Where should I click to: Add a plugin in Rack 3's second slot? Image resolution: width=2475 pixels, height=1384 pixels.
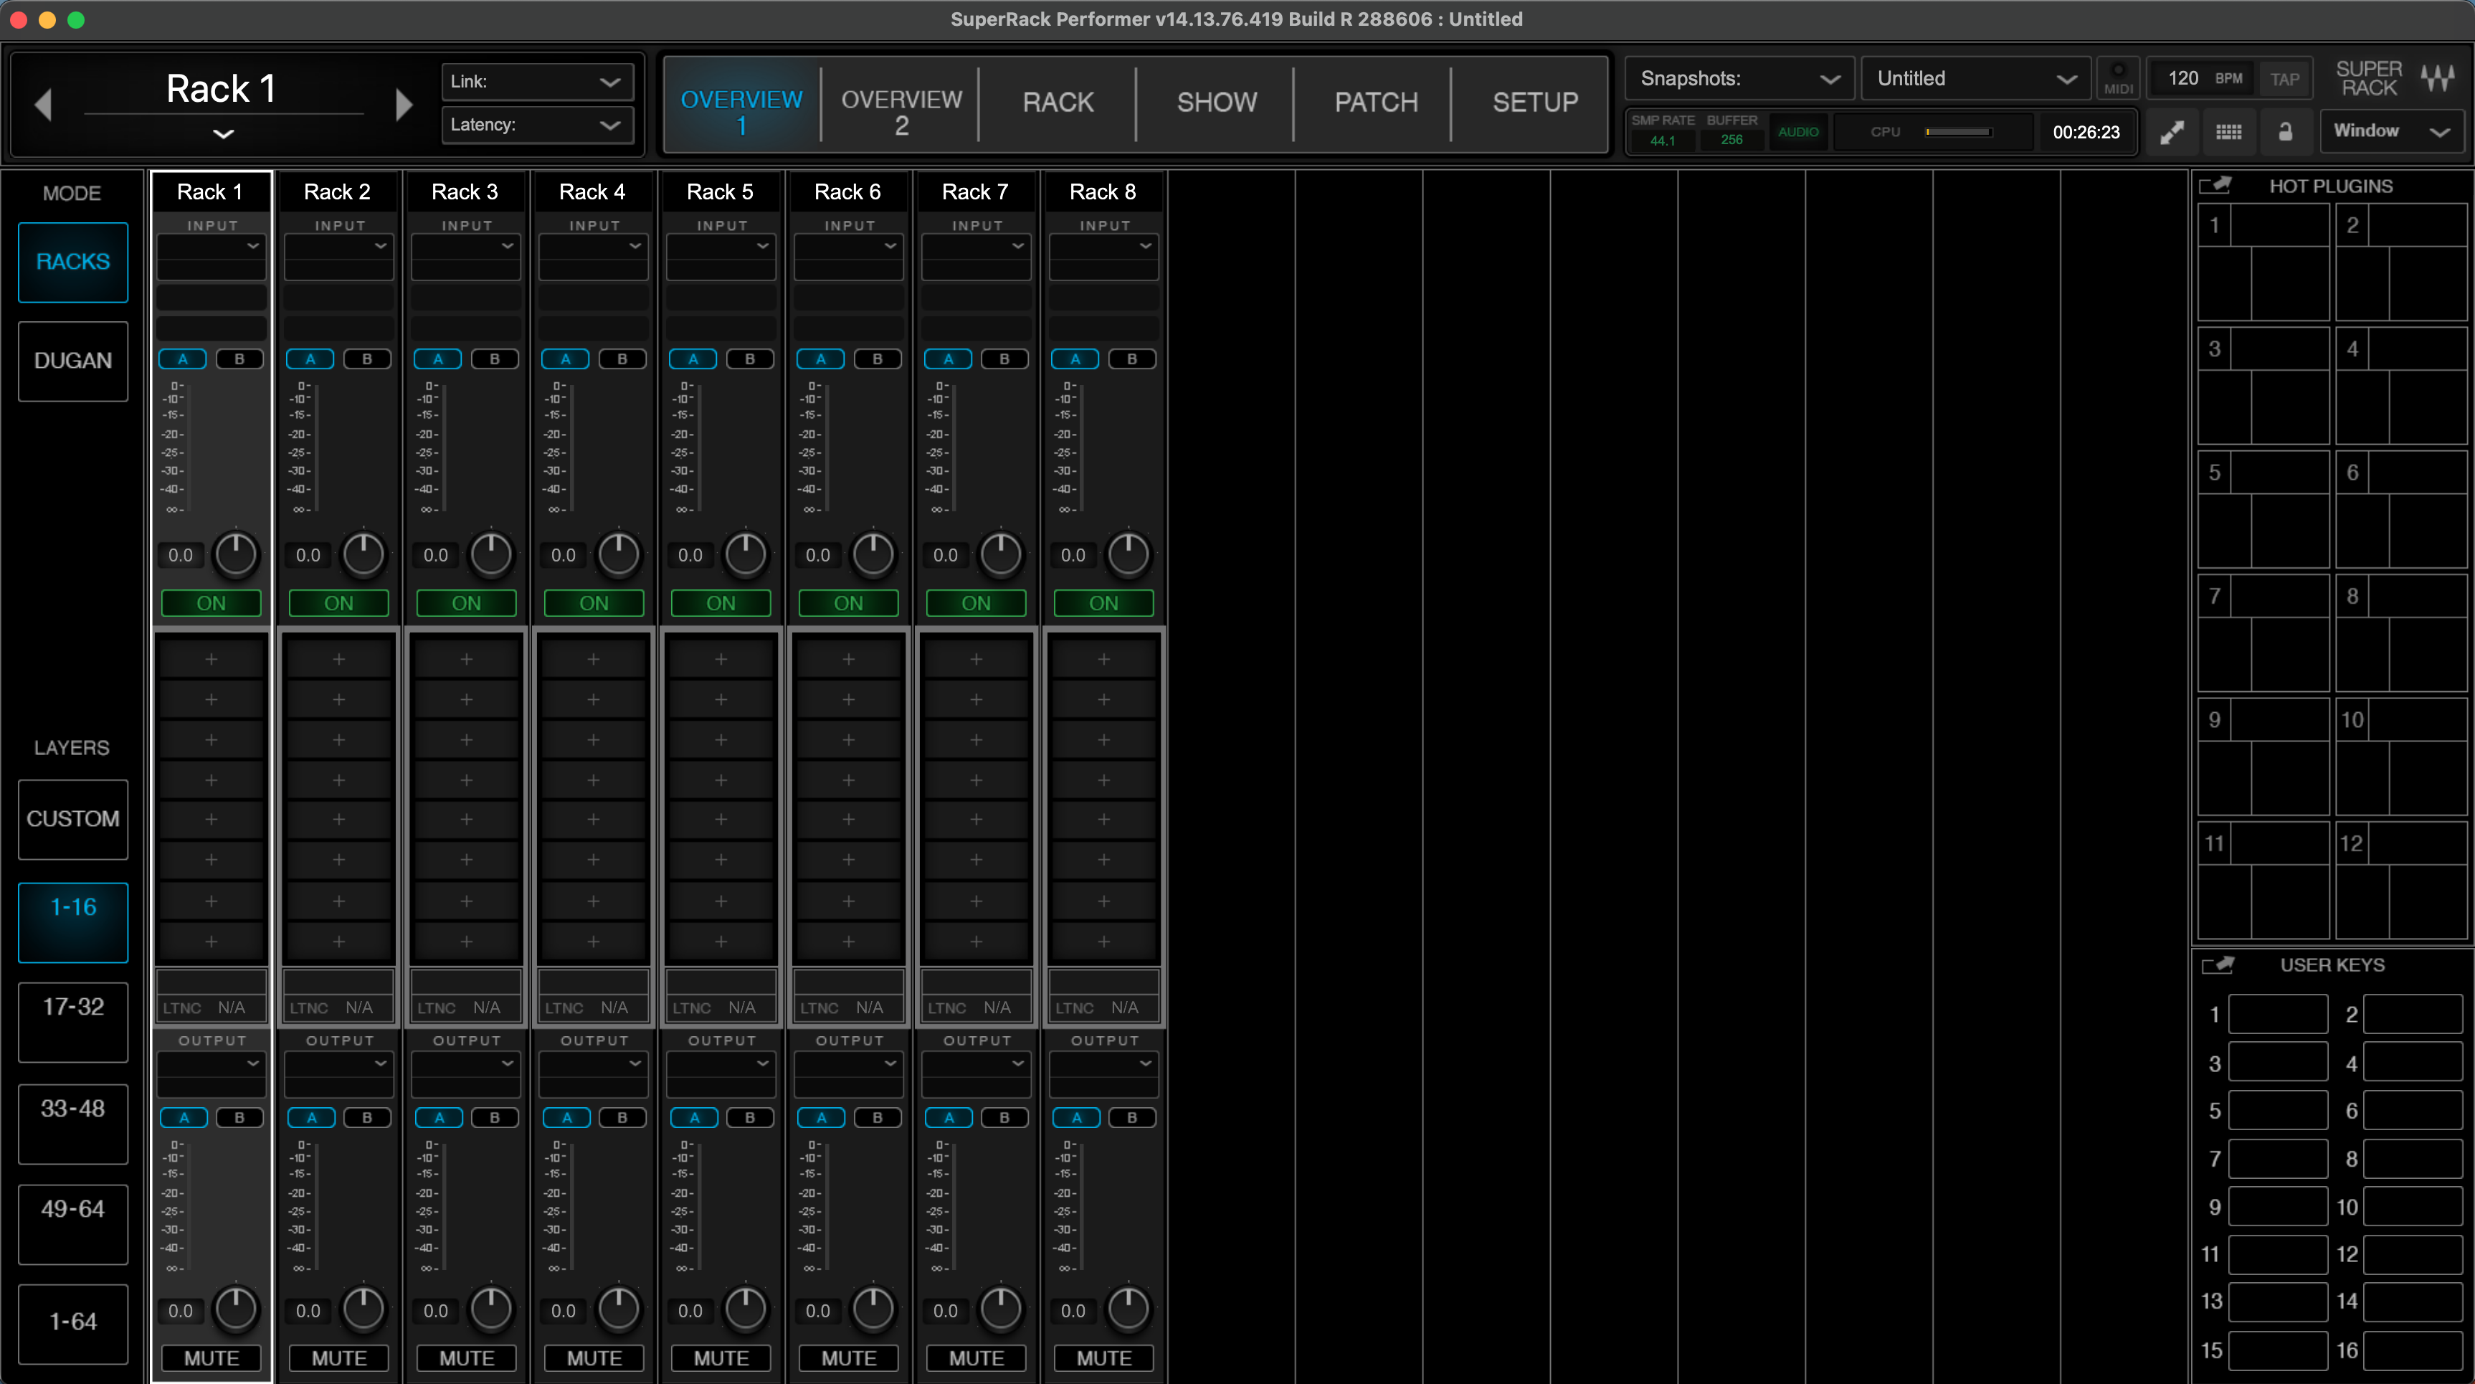(467, 700)
